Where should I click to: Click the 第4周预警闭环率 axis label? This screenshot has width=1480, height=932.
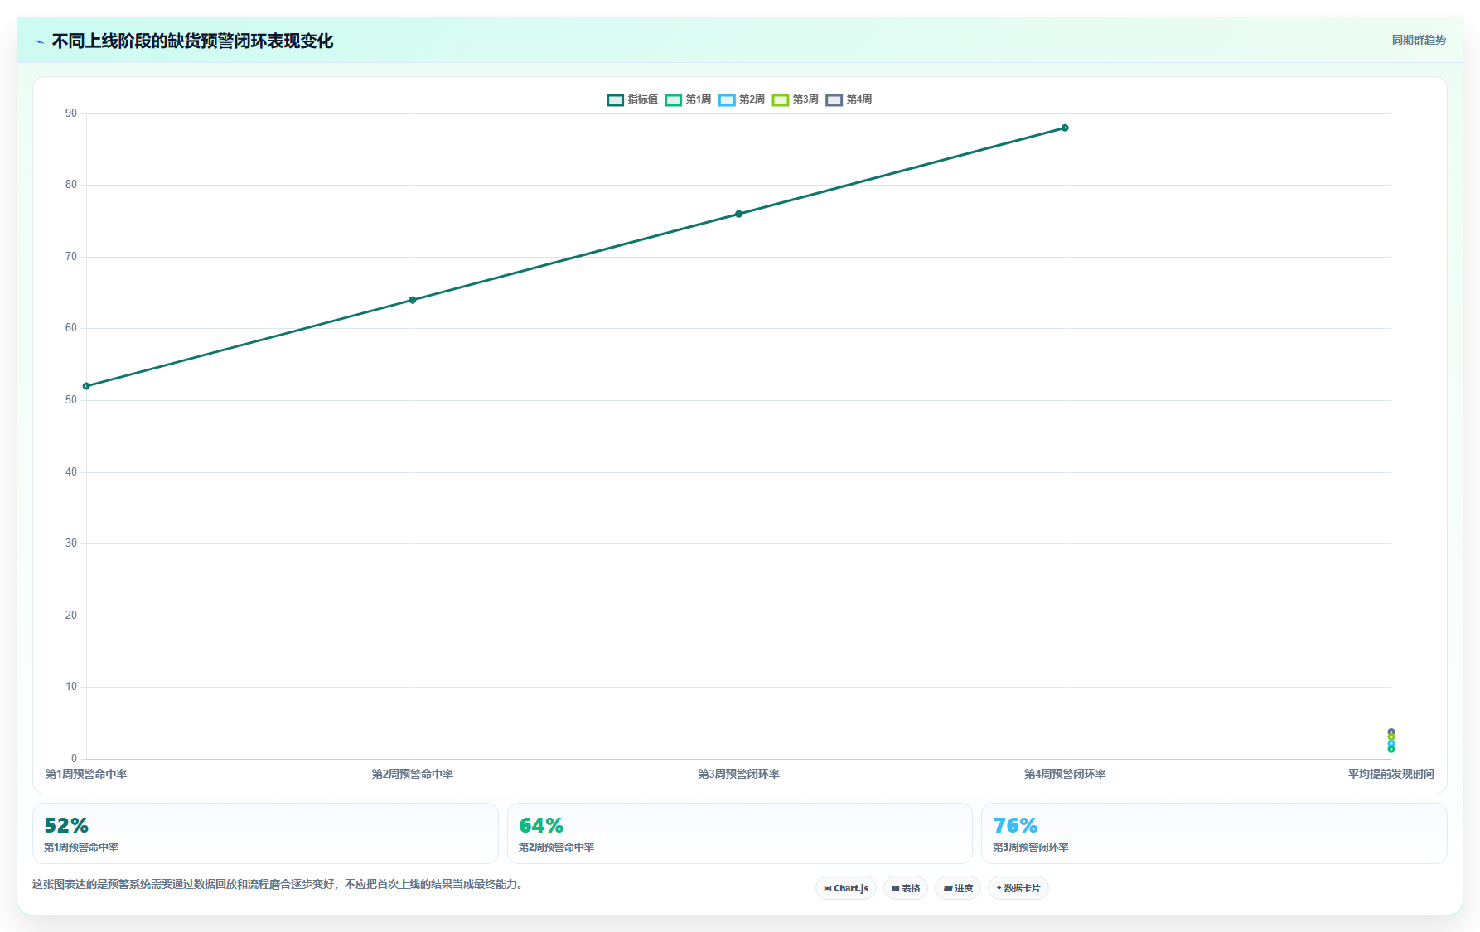pyautogui.click(x=1065, y=774)
